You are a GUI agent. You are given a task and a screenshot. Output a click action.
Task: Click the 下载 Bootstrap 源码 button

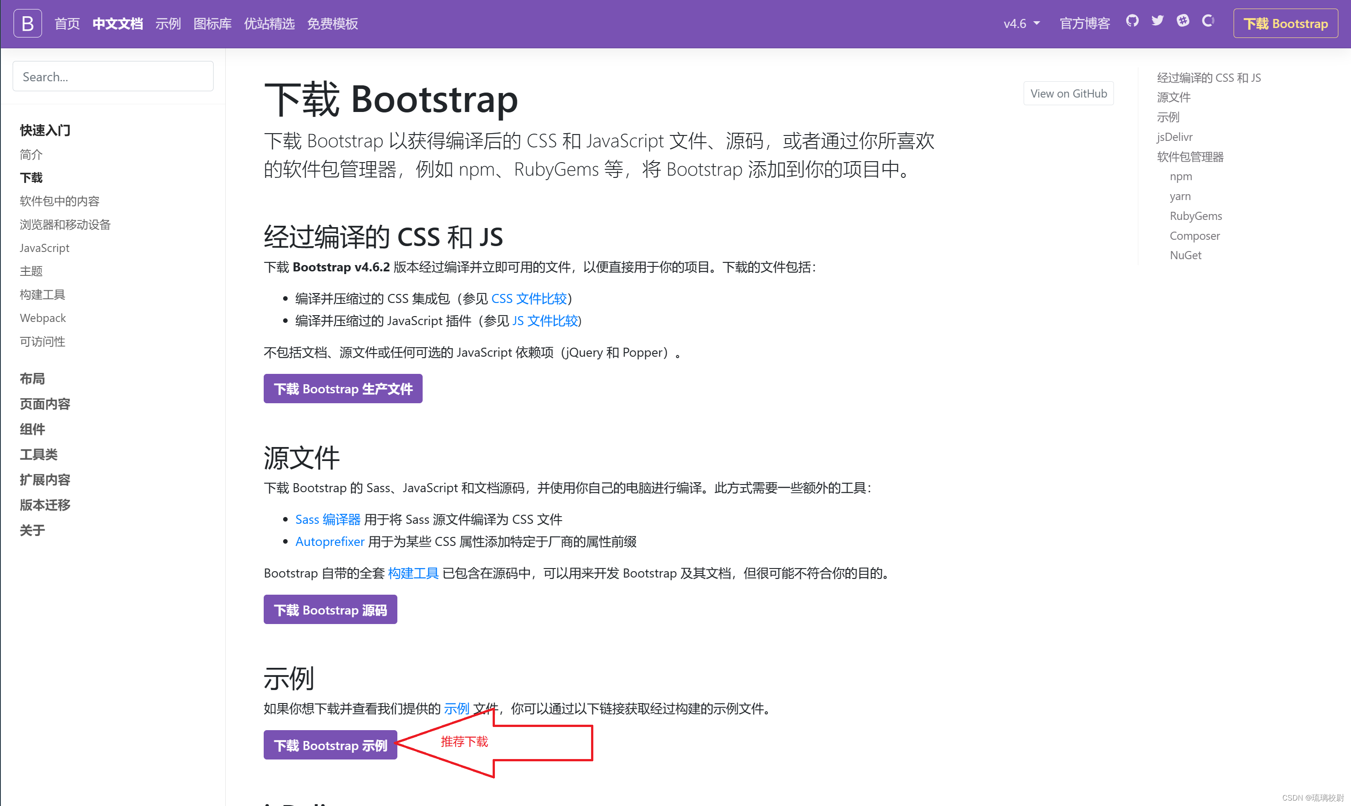[x=330, y=610]
